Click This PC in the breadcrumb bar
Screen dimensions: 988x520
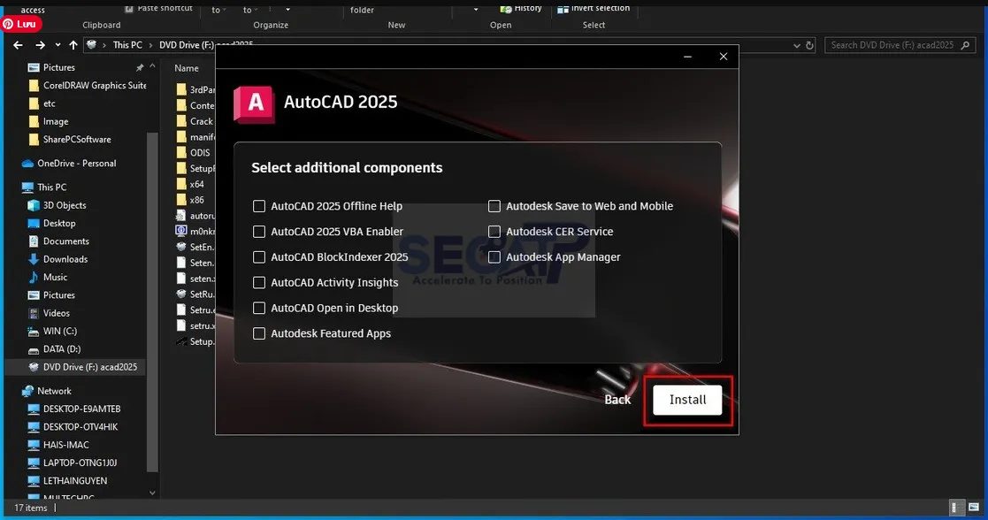click(127, 44)
